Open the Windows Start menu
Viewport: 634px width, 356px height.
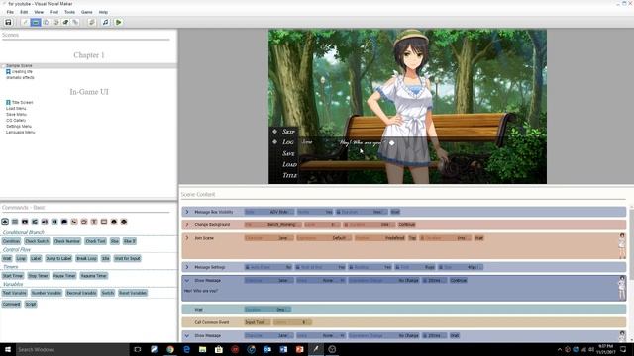[8, 349]
